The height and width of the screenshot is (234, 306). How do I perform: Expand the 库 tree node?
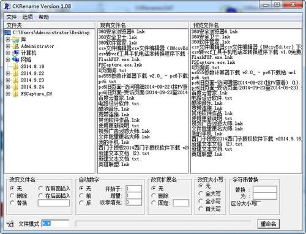point(8,39)
